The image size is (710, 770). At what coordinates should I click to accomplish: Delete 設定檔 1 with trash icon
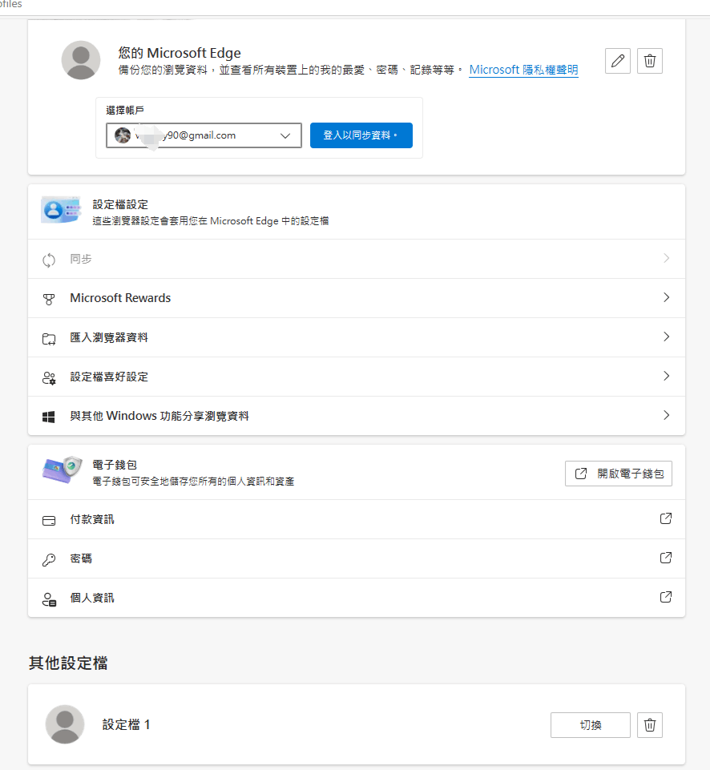click(650, 725)
